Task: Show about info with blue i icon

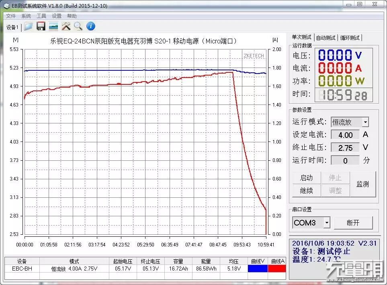Action: pyautogui.click(x=91, y=26)
